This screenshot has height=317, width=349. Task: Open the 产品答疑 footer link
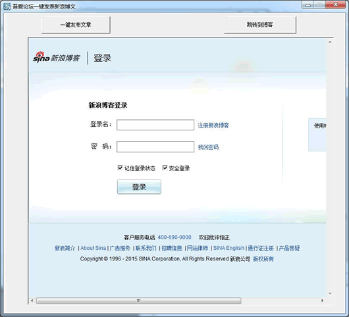pos(289,248)
